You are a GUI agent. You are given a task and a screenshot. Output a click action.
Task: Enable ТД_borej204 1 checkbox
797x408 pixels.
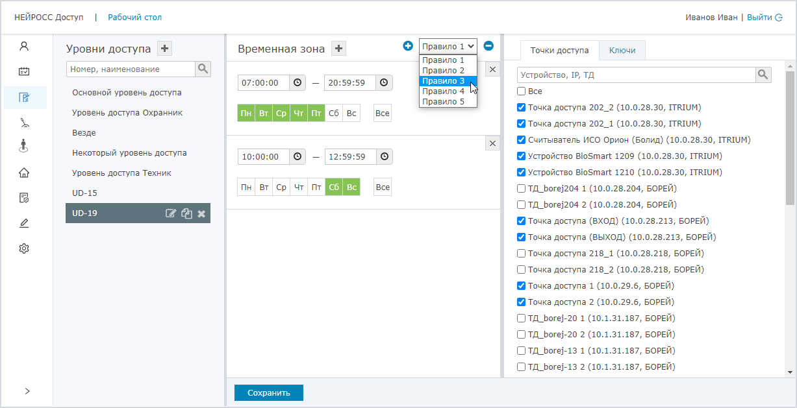pyautogui.click(x=521, y=189)
